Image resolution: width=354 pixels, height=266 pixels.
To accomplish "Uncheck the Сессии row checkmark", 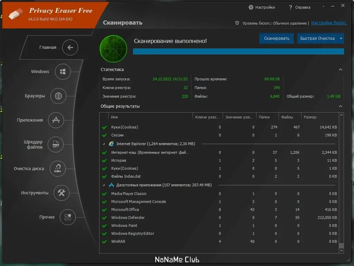I will 104,135.
